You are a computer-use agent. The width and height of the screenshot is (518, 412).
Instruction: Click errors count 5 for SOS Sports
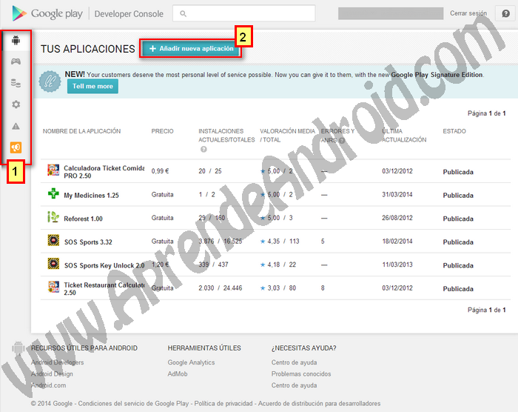click(323, 242)
